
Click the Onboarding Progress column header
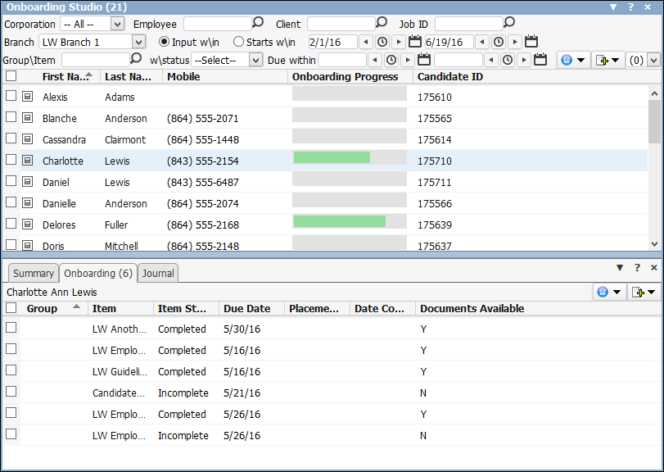click(350, 77)
